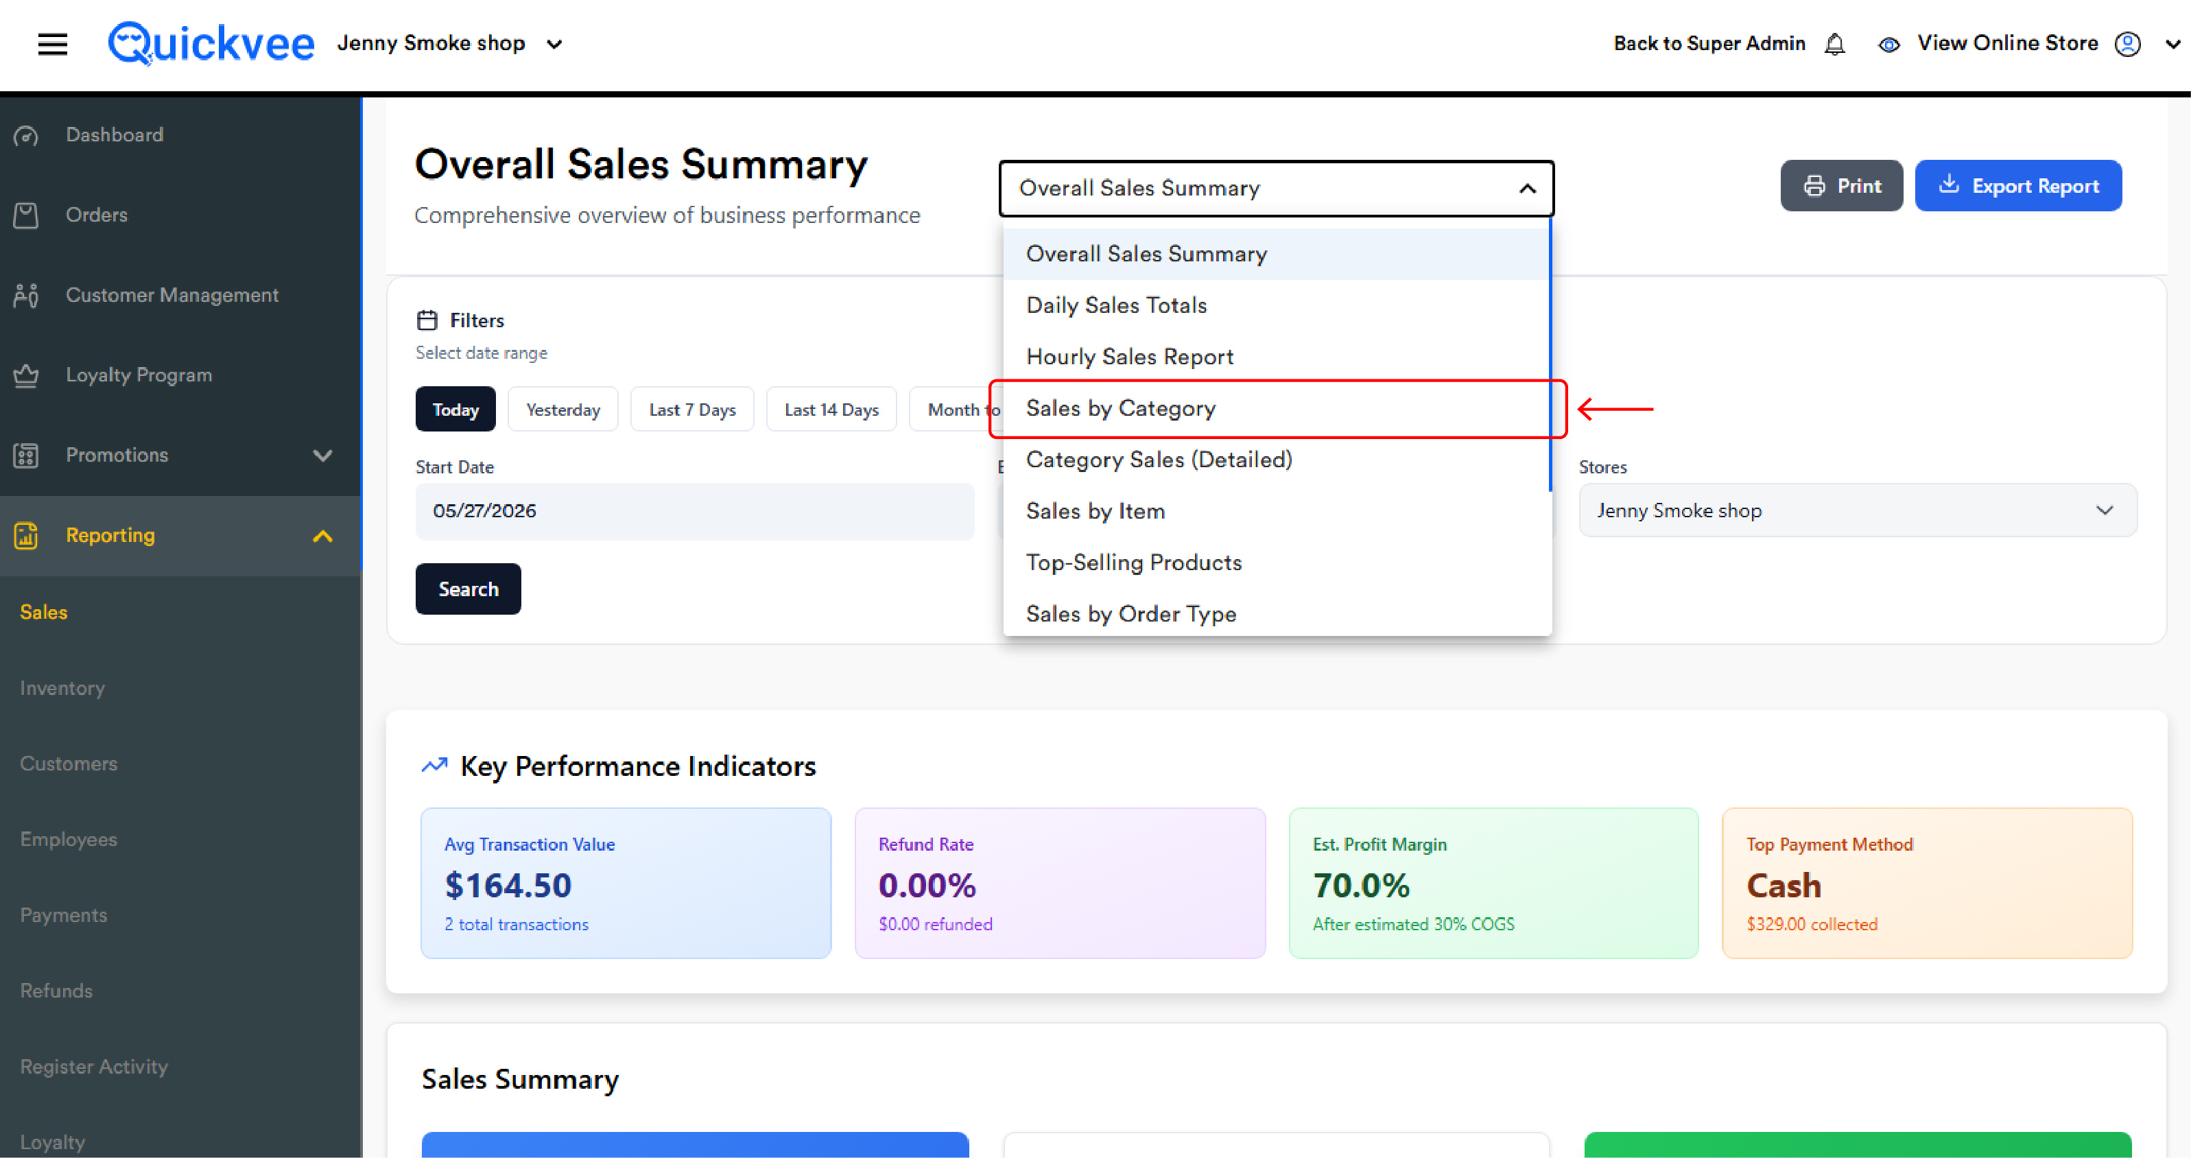The width and height of the screenshot is (2191, 1158).
Task: Select the Month to date filter
Action: tap(957, 410)
